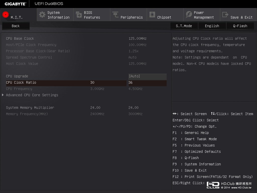Open the Peripherals tab

click(128, 15)
